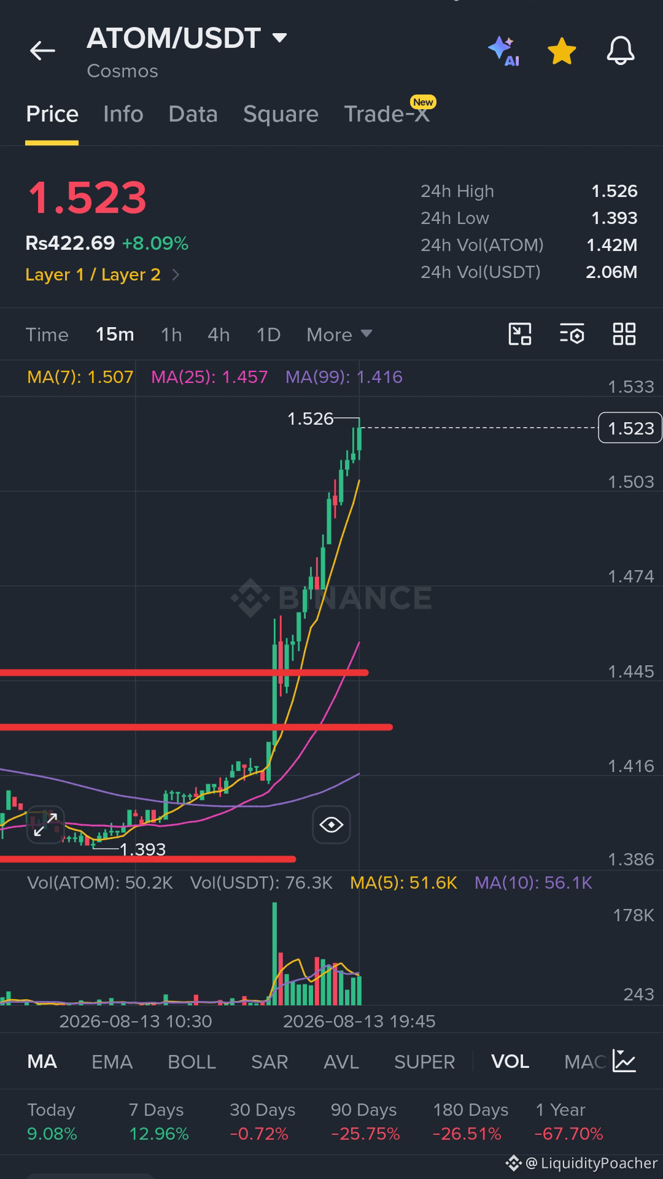Screen dimensions: 663x1179
Task: Open Layer 1 / Layer 2 category link
Action: [102, 275]
